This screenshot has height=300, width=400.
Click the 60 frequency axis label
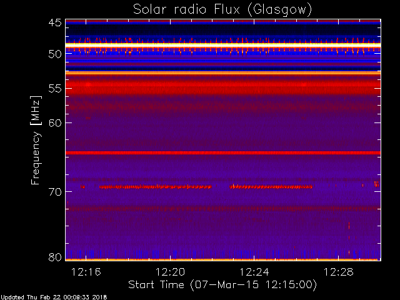pos(55,123)
